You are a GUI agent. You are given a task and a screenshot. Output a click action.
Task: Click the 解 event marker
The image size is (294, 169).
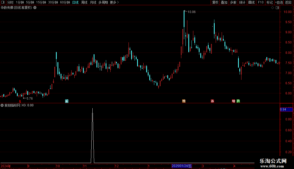coord(67,101)
